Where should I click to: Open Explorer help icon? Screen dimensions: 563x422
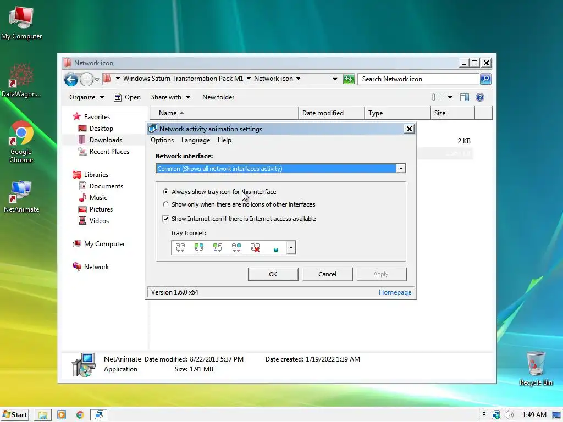[x=479, y=97]
